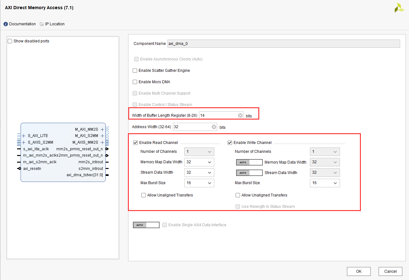The image size is (409, 280).
Task: Clear the Buffer Length Register field value
Action: click(240, 115)
